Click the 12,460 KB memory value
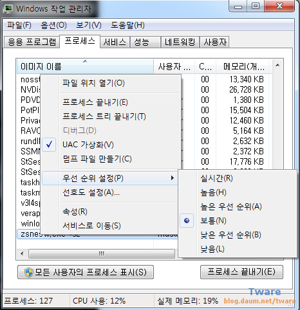300x310 pixels. coord(247,121)
